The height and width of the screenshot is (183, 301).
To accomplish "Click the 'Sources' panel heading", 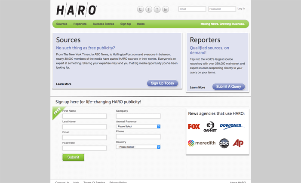I will pos(68,40).
